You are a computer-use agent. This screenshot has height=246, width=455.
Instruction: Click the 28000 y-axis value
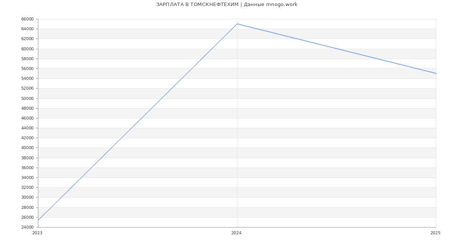27,207
